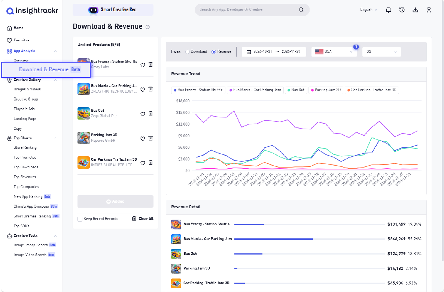Screen dimensions: 444x292
Task: Toggle Car Parking: Traffic Jam 3D legend series
Action: pyautogui.click(x=372, y=90)
